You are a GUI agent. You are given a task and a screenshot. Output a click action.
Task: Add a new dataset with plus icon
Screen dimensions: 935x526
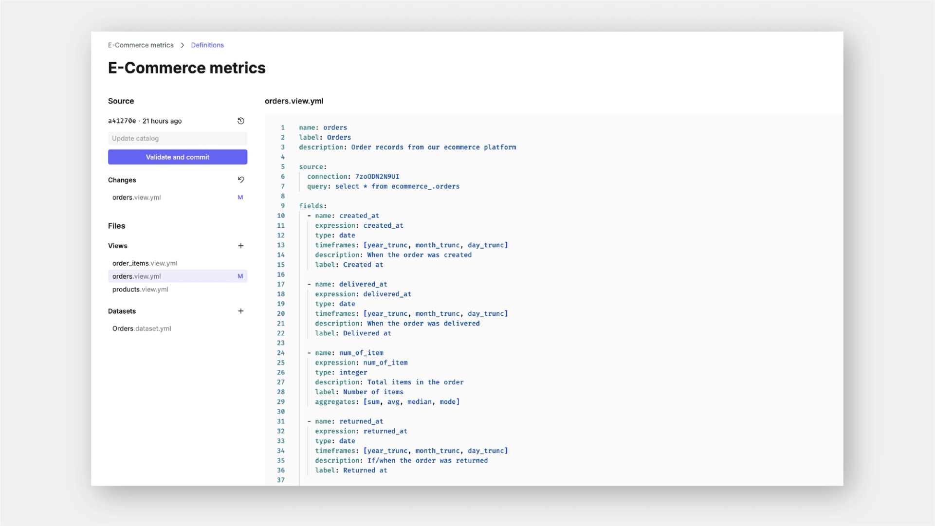click(x=240, y=311)
